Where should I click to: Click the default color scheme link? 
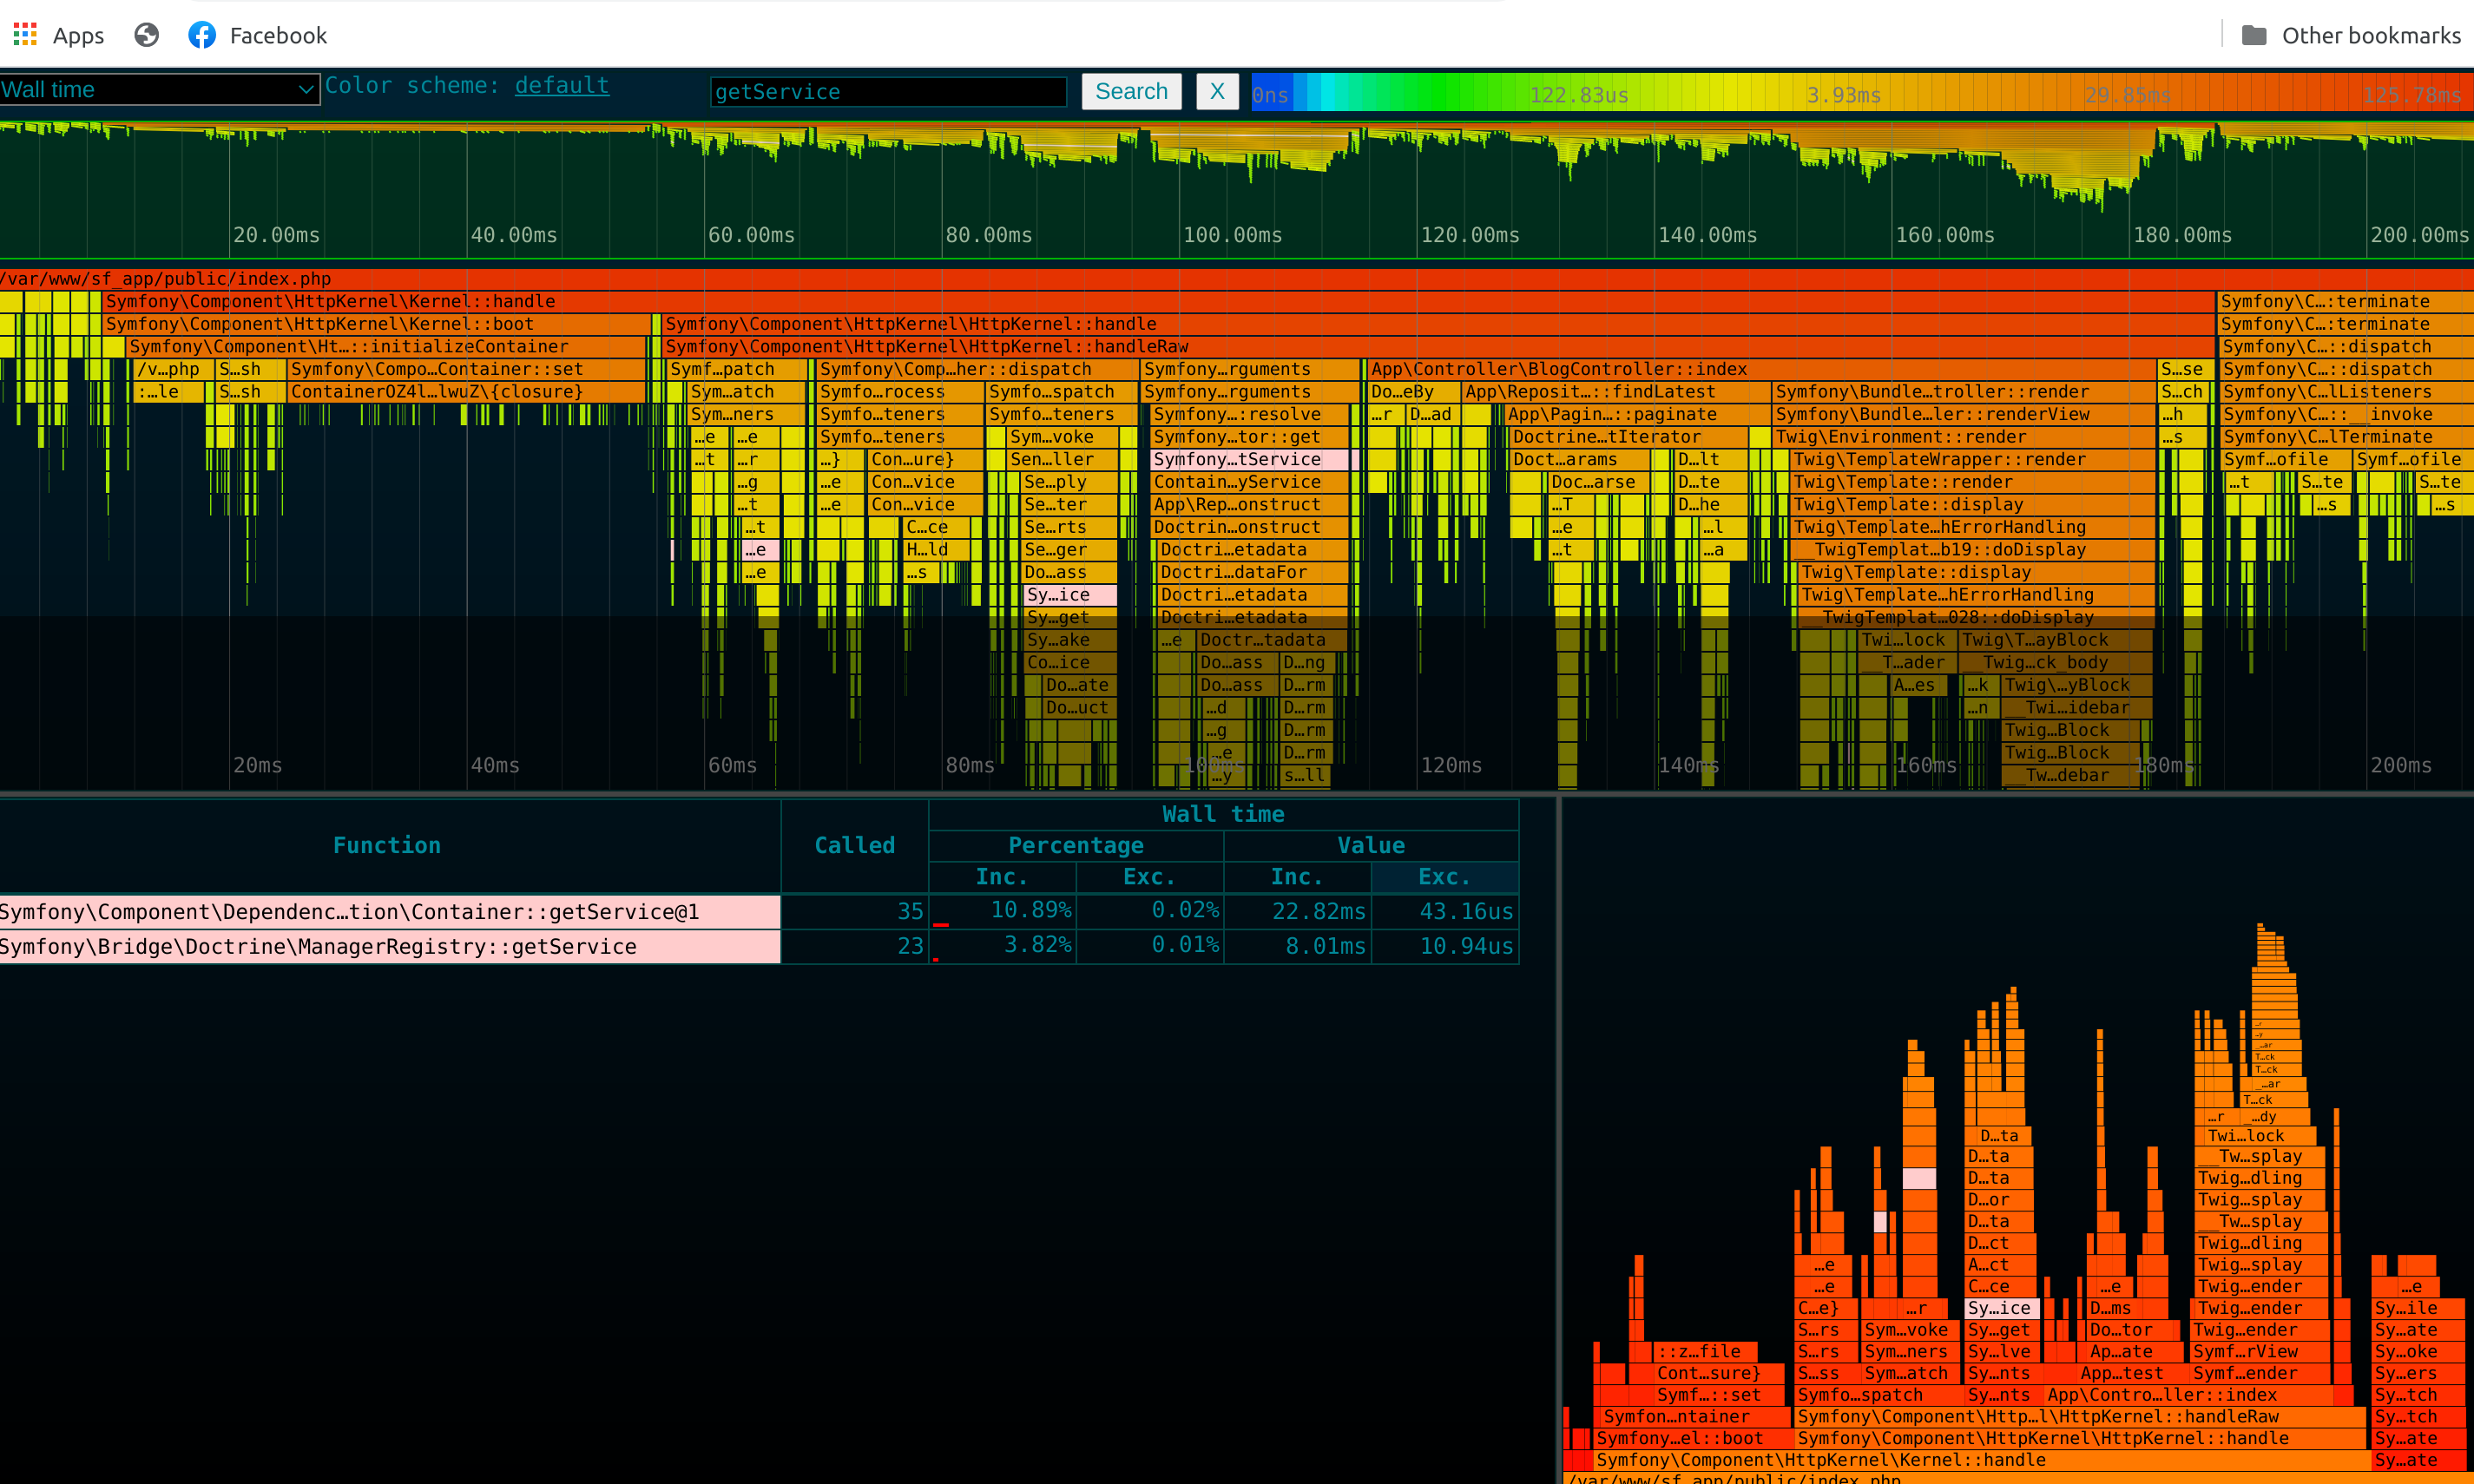click(x=561, y=86)
